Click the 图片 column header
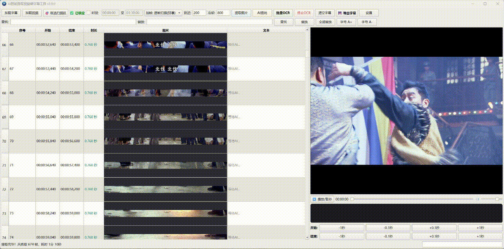This screenshot has height=249, width=504. [x=165, y=30]
